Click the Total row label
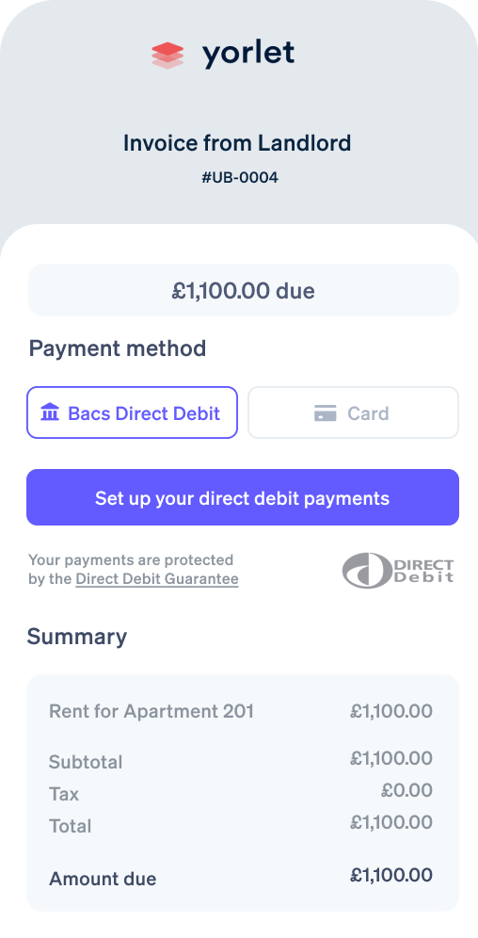478x938 pixels. click(x=70, y=826)
